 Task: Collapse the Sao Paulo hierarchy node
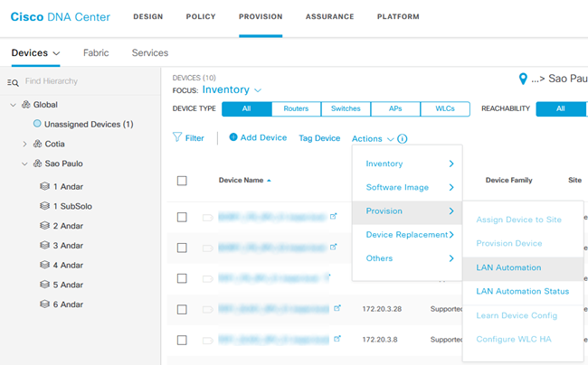click(x=24, y=164)
